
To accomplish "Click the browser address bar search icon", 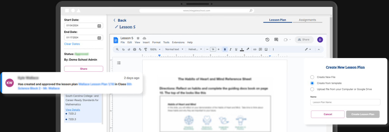I will [251, 11].
